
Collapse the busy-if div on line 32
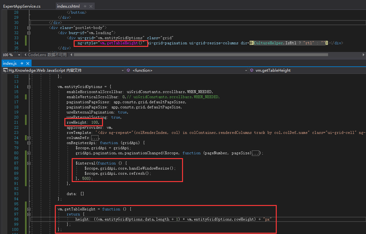[29, 33]
